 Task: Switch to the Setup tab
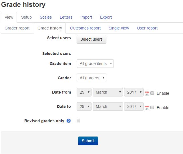pyautogui.click(x=26, y=17)
